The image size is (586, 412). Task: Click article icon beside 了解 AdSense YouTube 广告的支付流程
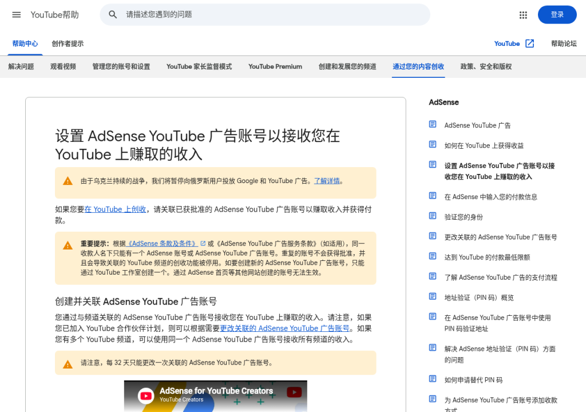pyautogui.click(x=433, y=276)
